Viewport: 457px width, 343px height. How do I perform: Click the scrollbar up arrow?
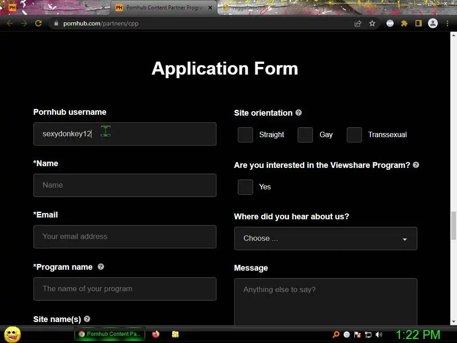pyautogui.click(x=453, y=35)
